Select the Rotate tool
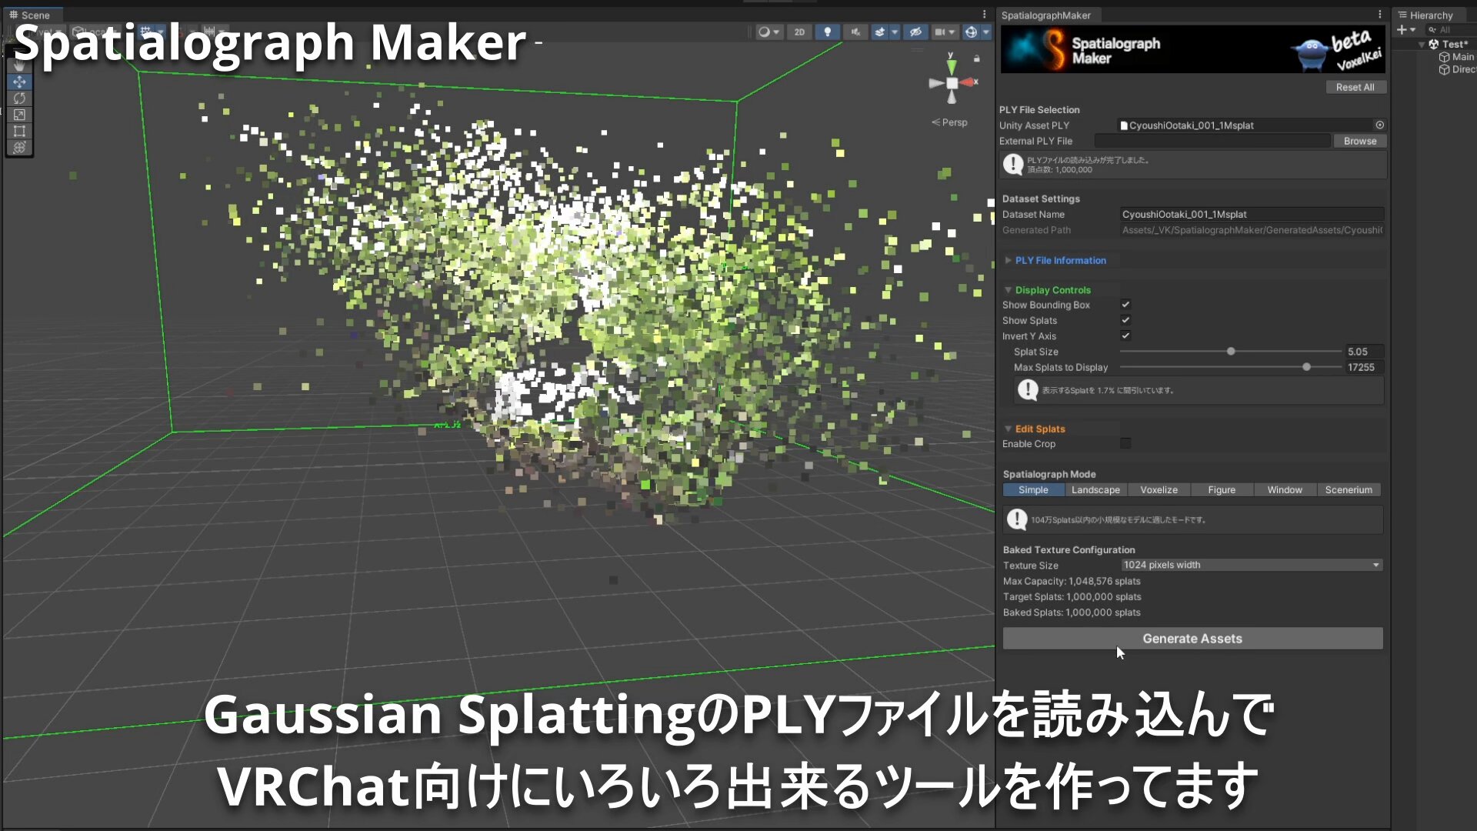Viewport: 1477px width, 831px height. (19, 98)
